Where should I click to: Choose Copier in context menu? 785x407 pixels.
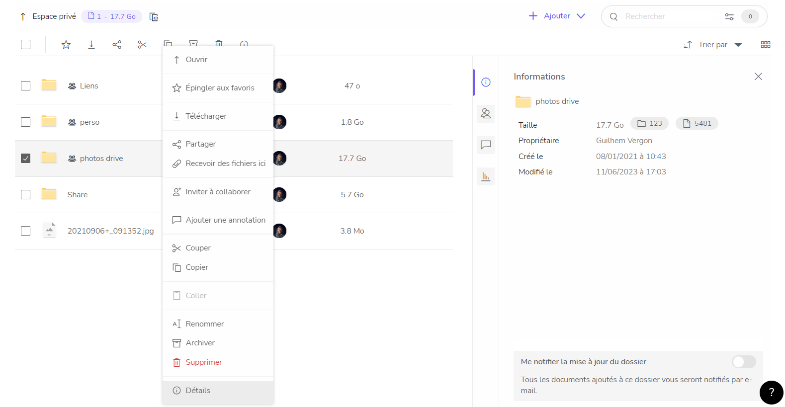(218, 267)
